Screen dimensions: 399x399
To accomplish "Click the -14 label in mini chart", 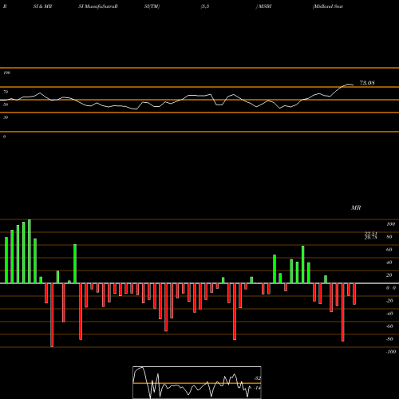I will point(257,388).
